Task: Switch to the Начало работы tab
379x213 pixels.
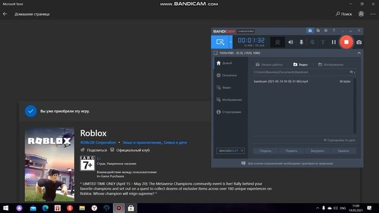Action: pyautogui.click(x=269, y=64)
